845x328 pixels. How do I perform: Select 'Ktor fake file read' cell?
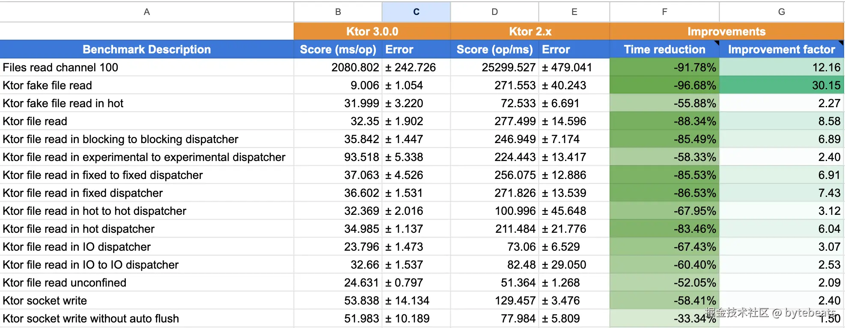tap(147, 85)
